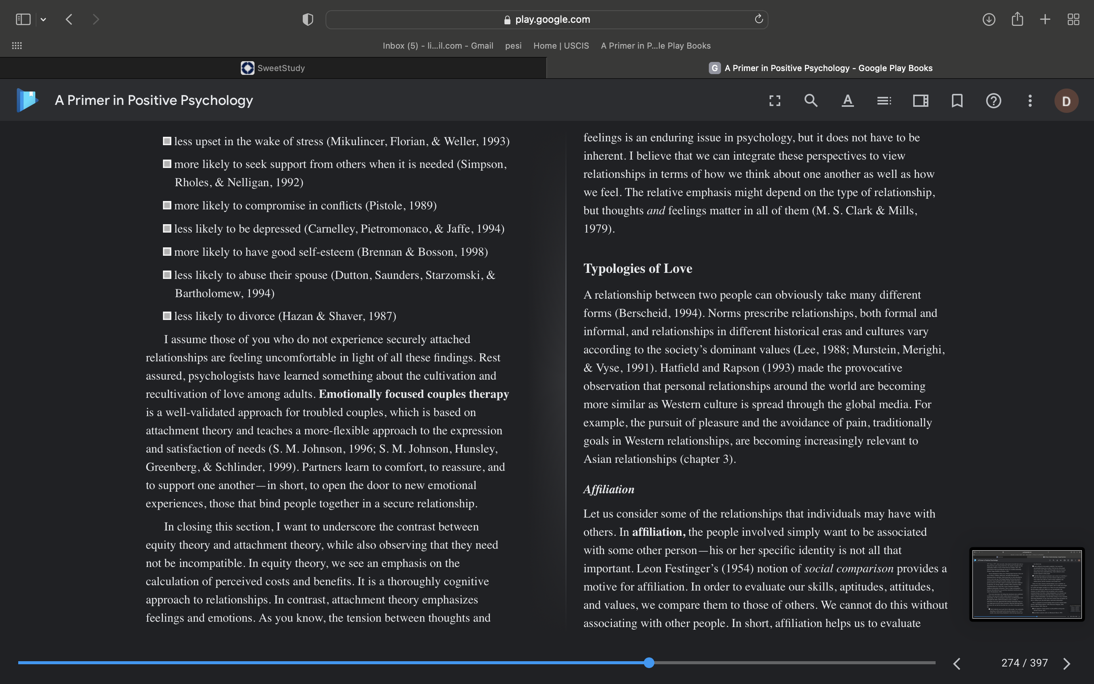Screen dimensions: 1094x684
Task: Toggle Safari sidebar visibility
Action: point(23,19)
